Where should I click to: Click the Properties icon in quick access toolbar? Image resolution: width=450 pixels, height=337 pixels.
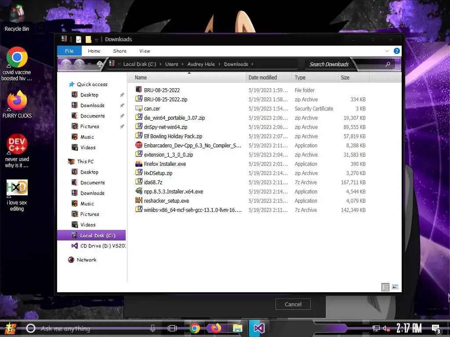[78, 39]
